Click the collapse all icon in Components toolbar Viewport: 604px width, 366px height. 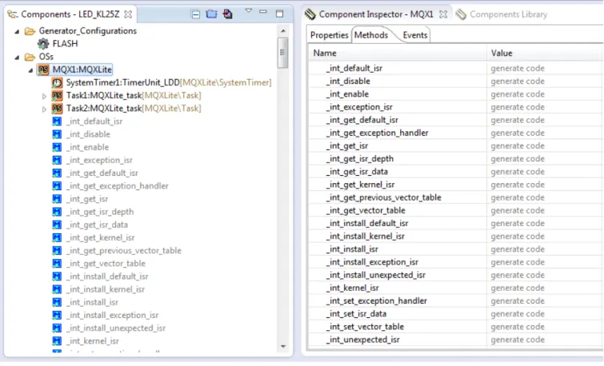click(196, 14)
